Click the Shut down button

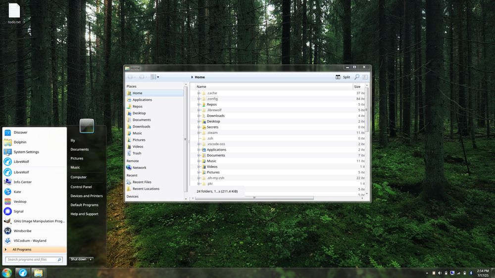[x=79, y=259]
